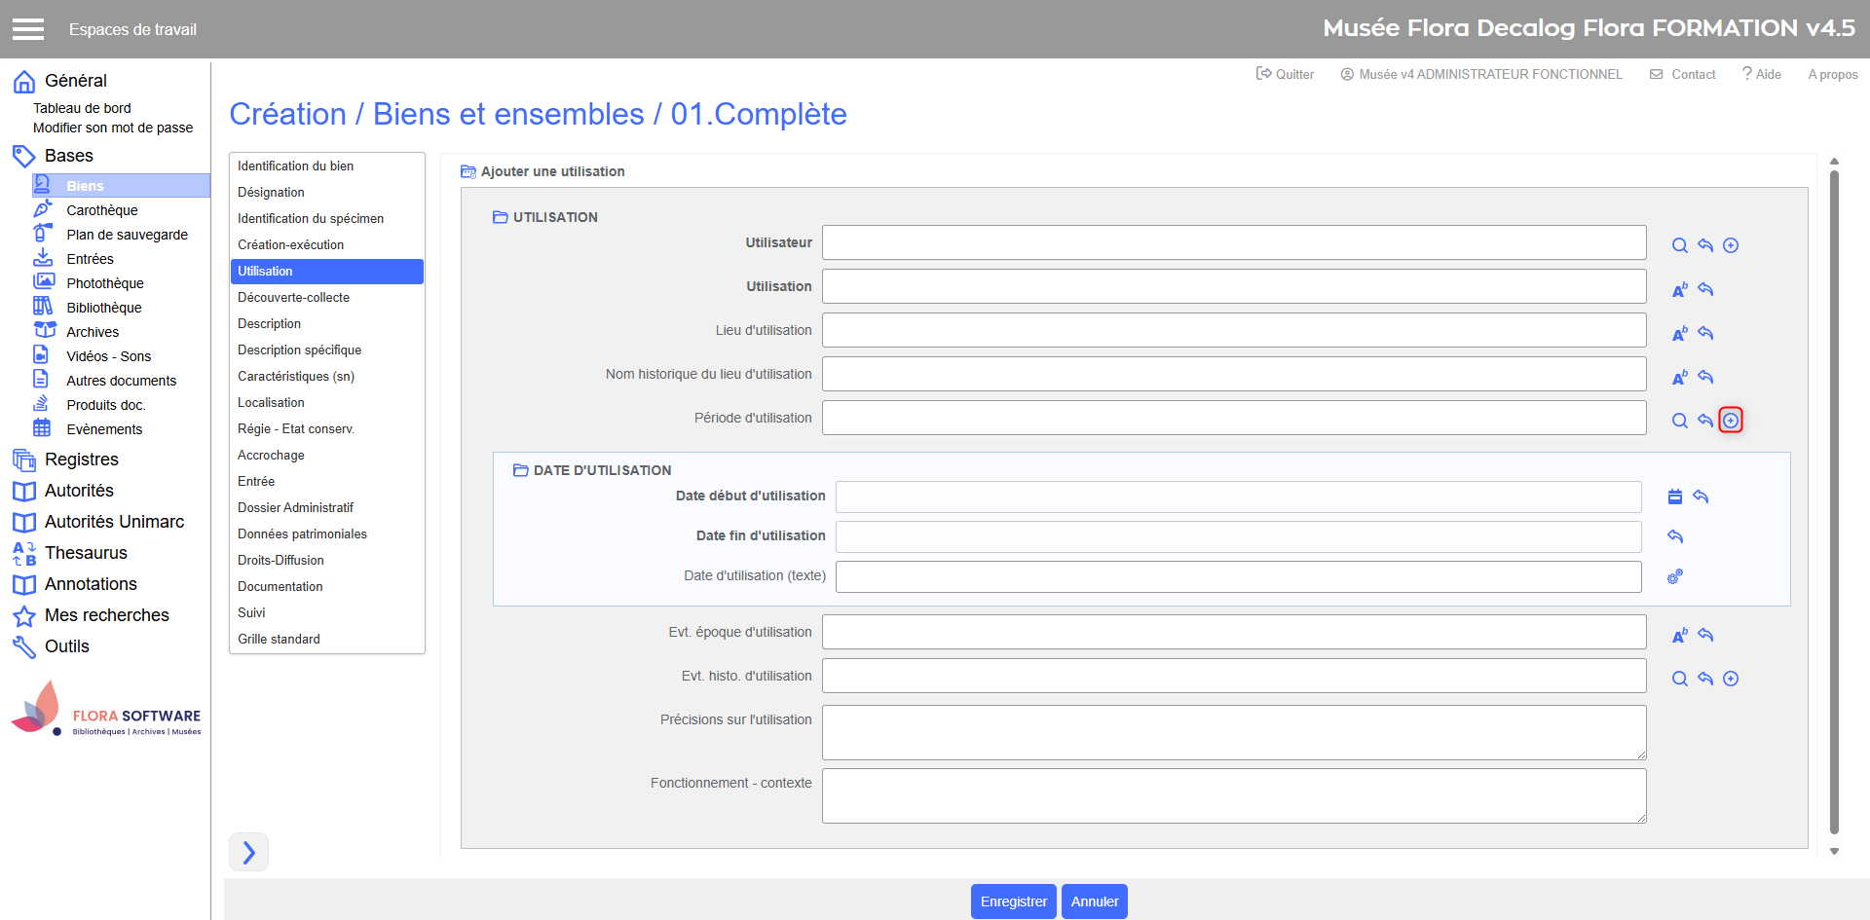1870x920 pixels.
Task: Expand the side panel with chevron arrow
Action: pos(248,852)
